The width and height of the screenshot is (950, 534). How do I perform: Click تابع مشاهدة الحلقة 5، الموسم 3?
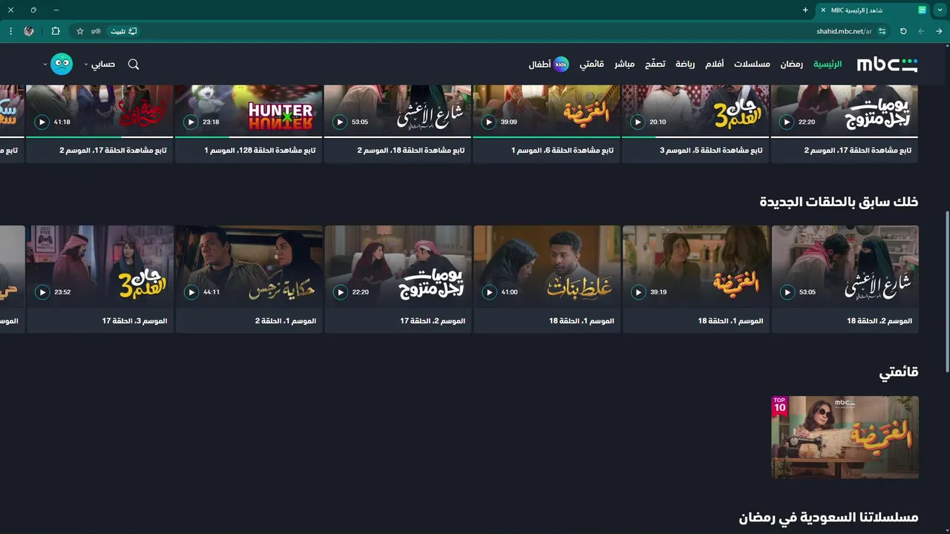click(x=711, y=151)
